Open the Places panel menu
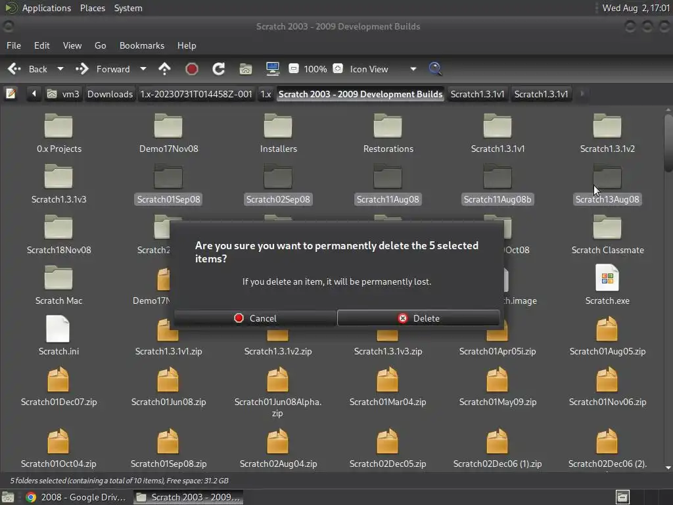The image size is (673, 505). click(93, 8)
